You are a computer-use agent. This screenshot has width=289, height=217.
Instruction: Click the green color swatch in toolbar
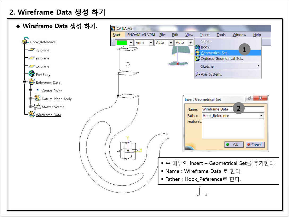(x=122, y=42)
